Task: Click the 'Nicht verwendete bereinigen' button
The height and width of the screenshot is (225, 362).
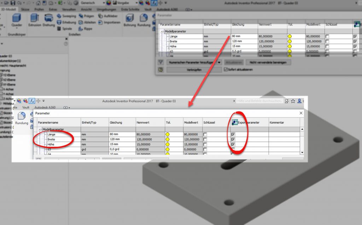Action: (x=268, y=62)
